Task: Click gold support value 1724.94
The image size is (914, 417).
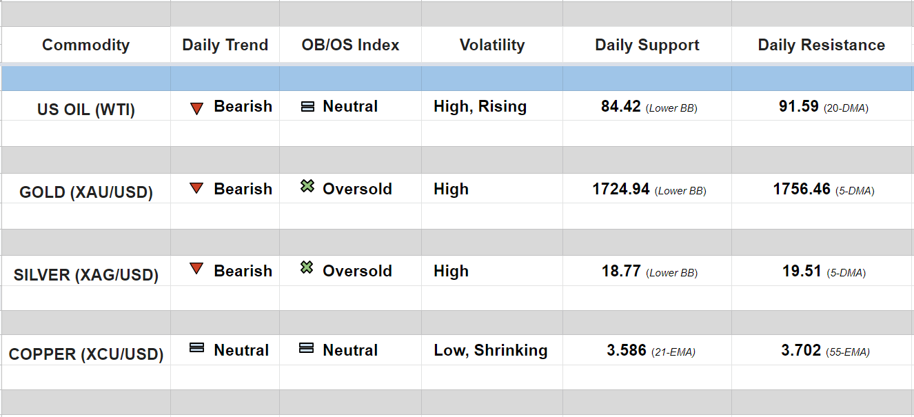Action: pos(621,189)
